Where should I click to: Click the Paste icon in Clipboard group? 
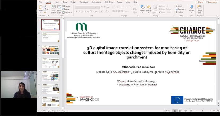coord(41,7)
